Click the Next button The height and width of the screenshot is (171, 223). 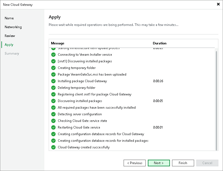click(159, 163)
